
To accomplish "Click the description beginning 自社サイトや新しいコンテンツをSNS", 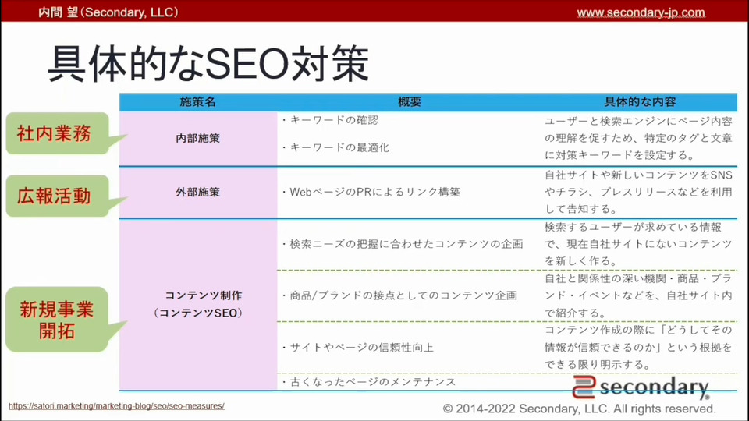I will pyautogui.click(x=638, y=192).
